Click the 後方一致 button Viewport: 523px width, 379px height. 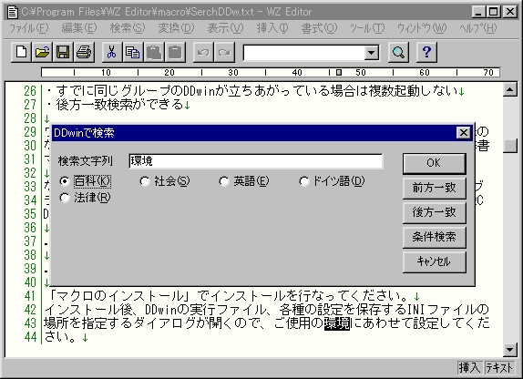pos(434,212)
